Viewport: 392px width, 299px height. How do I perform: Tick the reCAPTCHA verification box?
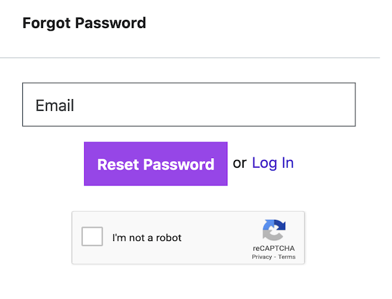[92, 236]
